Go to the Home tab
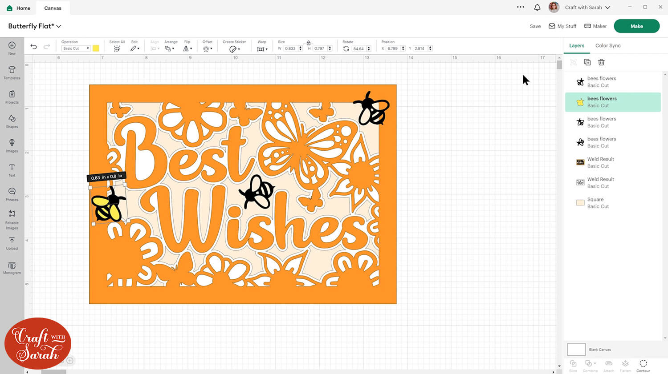This screenshot has width=668, height=374. (x=19, y=8)
